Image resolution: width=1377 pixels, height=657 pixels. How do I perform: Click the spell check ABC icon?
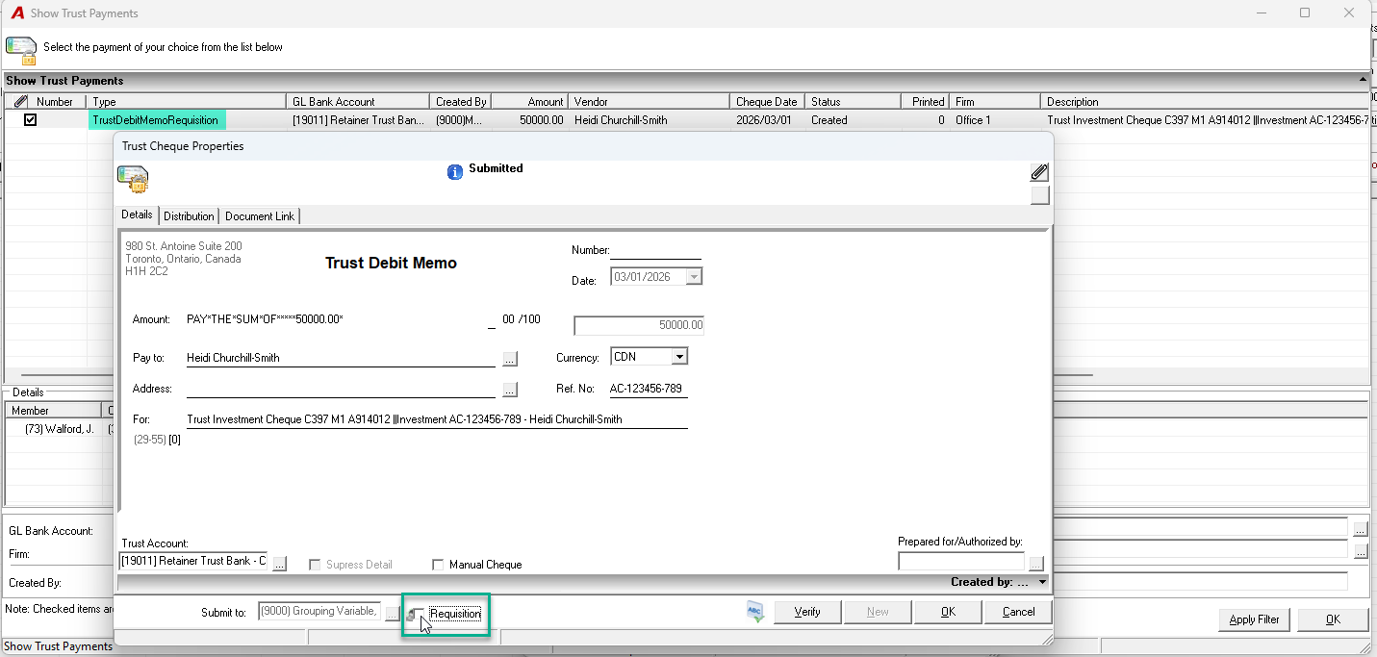click(755, 612)
